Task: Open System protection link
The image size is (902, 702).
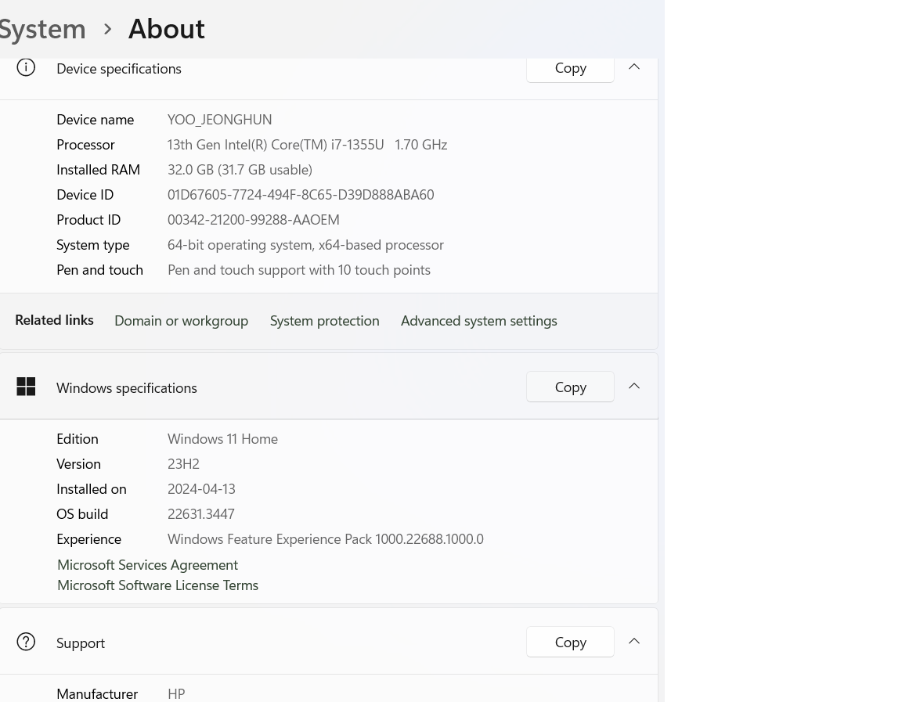Action: pos(324,321)
